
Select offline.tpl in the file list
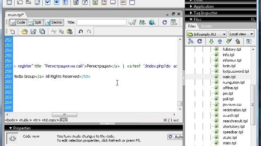230,88
